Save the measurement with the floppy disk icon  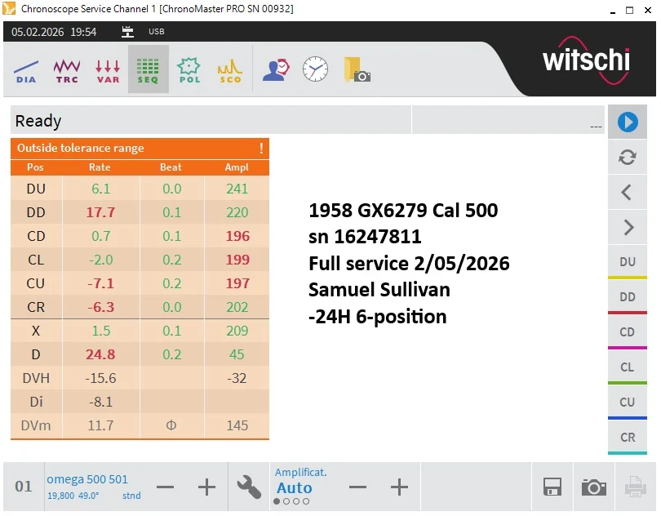coord(552,487)
